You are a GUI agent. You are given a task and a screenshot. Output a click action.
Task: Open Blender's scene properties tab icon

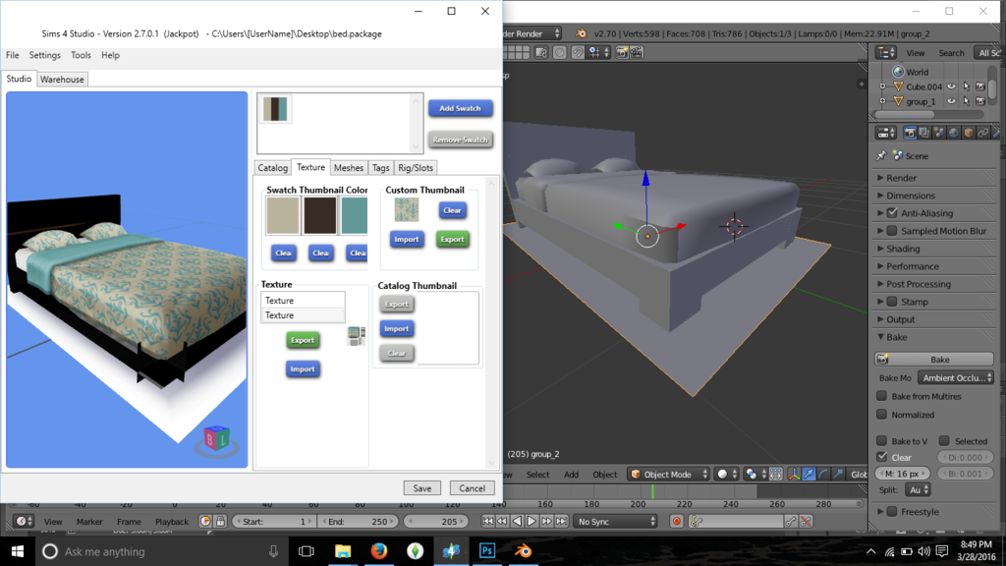[x=939, y=133]
